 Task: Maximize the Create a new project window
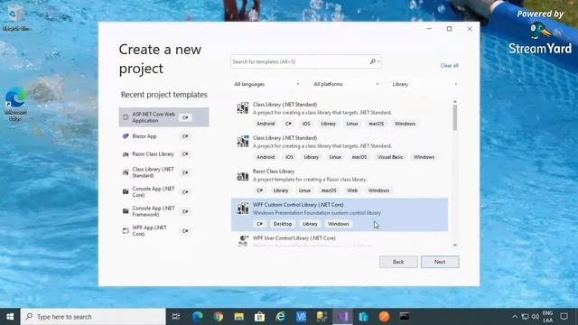point(450,29)
